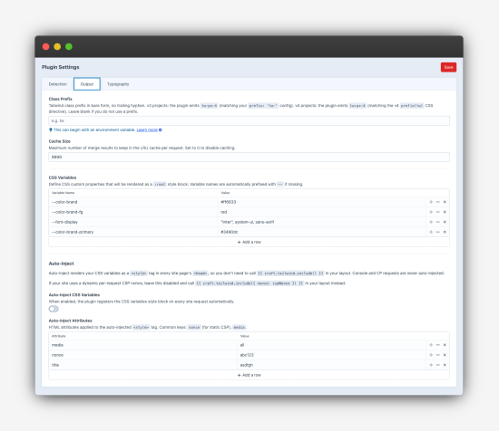Image resolution: width=499 pixels, height=431 pixels.
Task: Open actions menu for nonce attribute row
Action: point(438,355)
